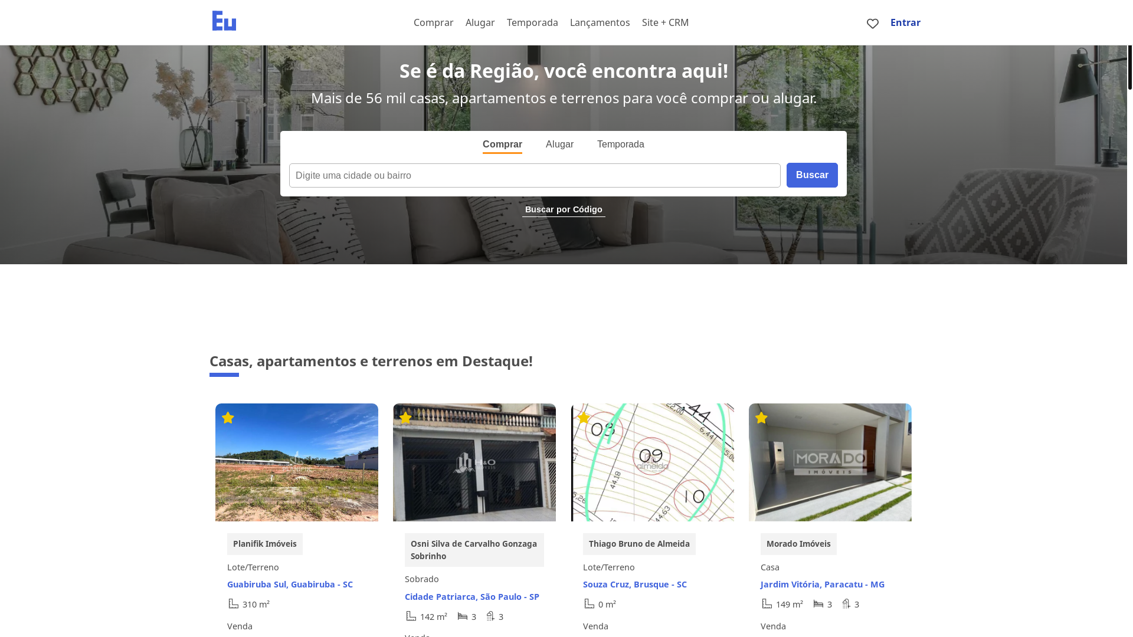Open Souza Cruz, Brusque - SC listing
This screenshot has height=637, width=1133.
[635, 585]
